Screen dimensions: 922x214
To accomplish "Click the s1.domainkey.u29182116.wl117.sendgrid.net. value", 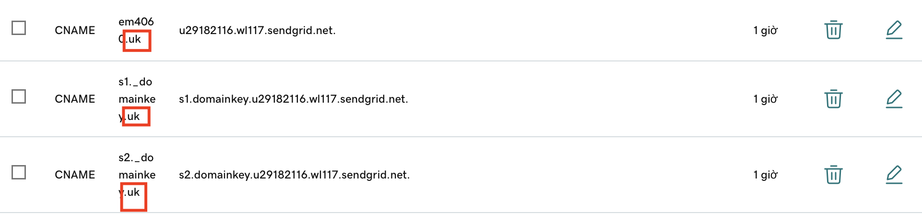I will tap(293, 99).
